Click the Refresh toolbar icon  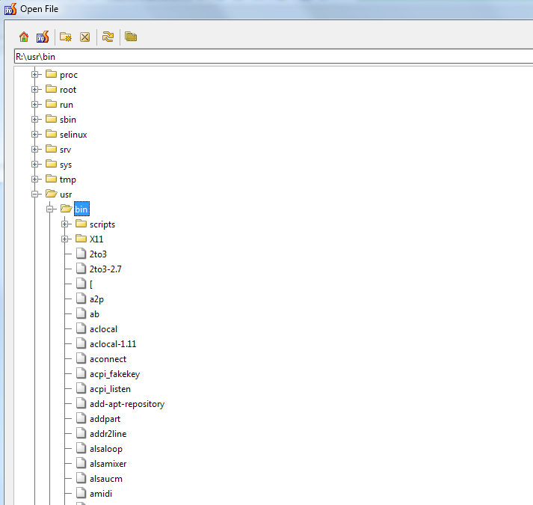108,37
